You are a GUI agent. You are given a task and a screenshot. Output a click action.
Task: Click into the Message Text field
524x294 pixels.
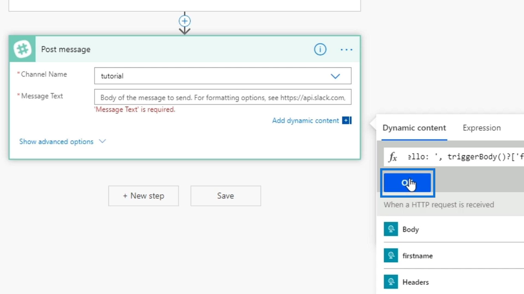pyautogui.click(x=222, y=97)
